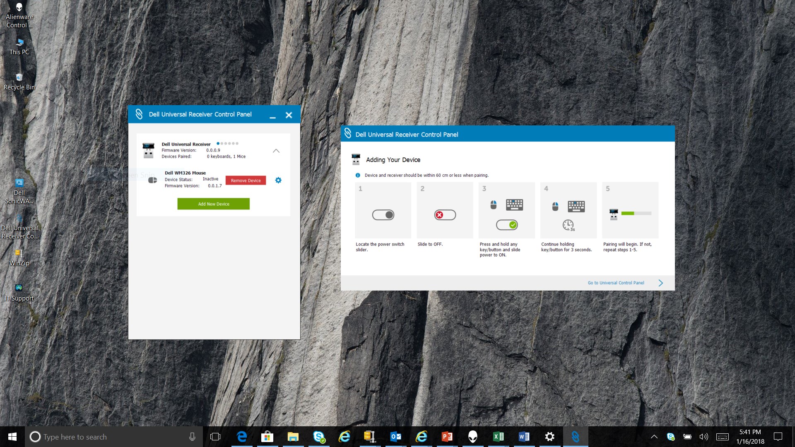
Task: Click the receiver dots indicator
Action: click(227, 144)
